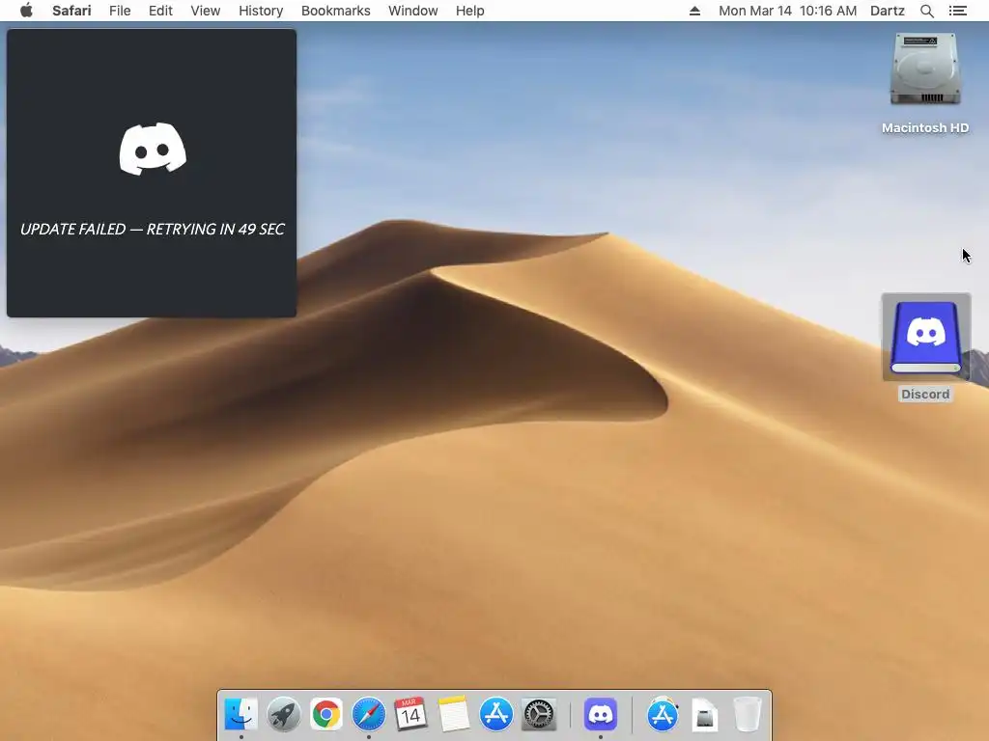Open App Store left of System Preferences

pos(496,715)
